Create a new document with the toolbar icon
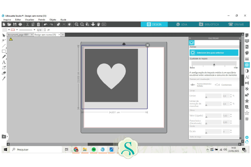This screenshot has width=251, height=167. point(4,24)
